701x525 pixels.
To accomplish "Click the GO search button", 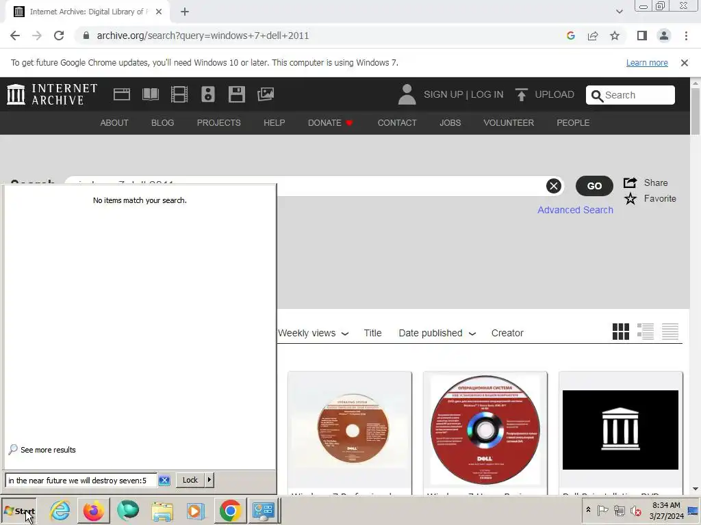I will [594, 186].
